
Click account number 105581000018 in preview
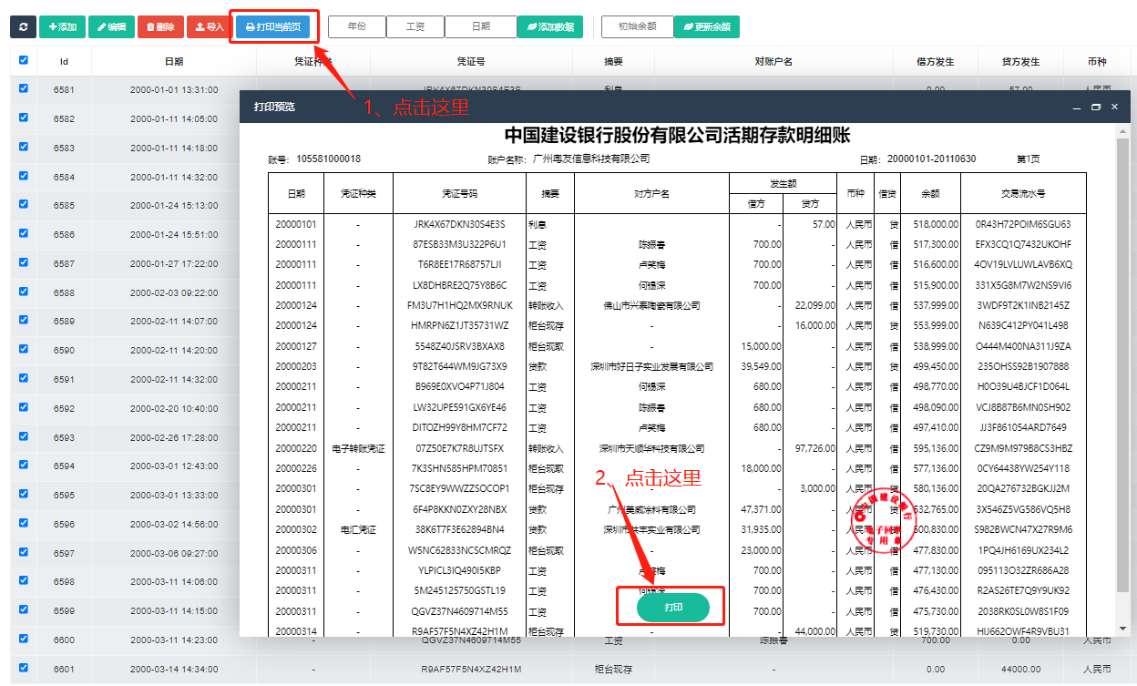pos(328,159)
